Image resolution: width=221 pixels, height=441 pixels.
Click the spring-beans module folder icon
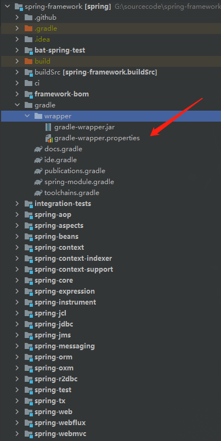coord(29,237)
